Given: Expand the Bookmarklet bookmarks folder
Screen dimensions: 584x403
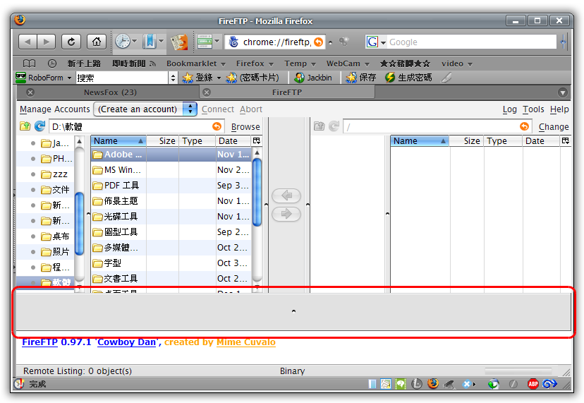Looking at the screenshot, I should click(x=195, y=64).
